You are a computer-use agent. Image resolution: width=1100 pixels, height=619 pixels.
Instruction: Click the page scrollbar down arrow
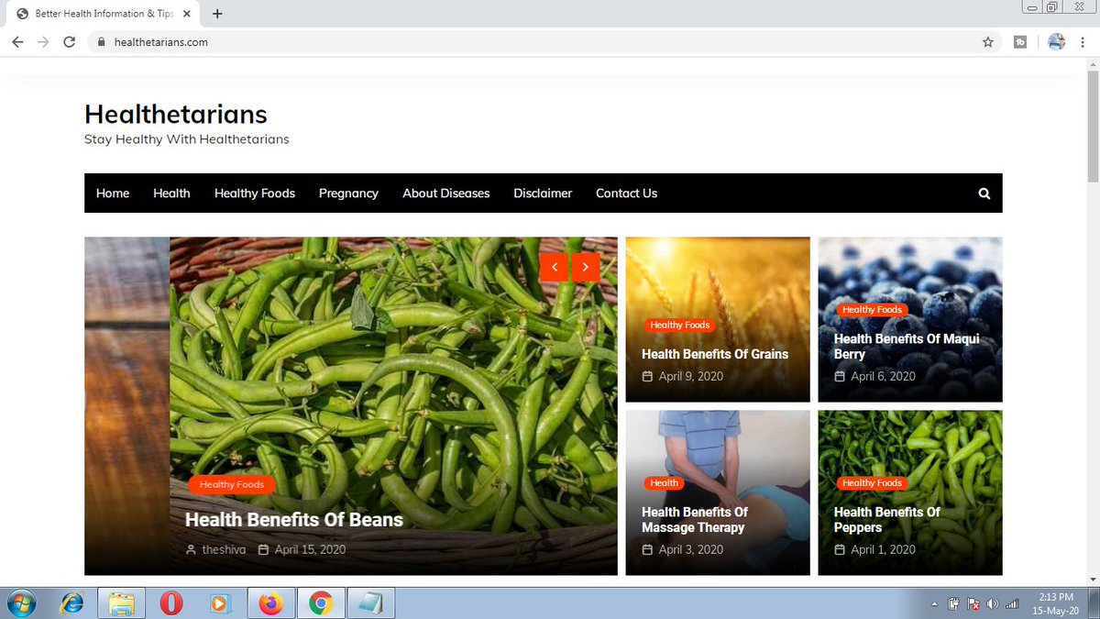[x=1093, y=579]
